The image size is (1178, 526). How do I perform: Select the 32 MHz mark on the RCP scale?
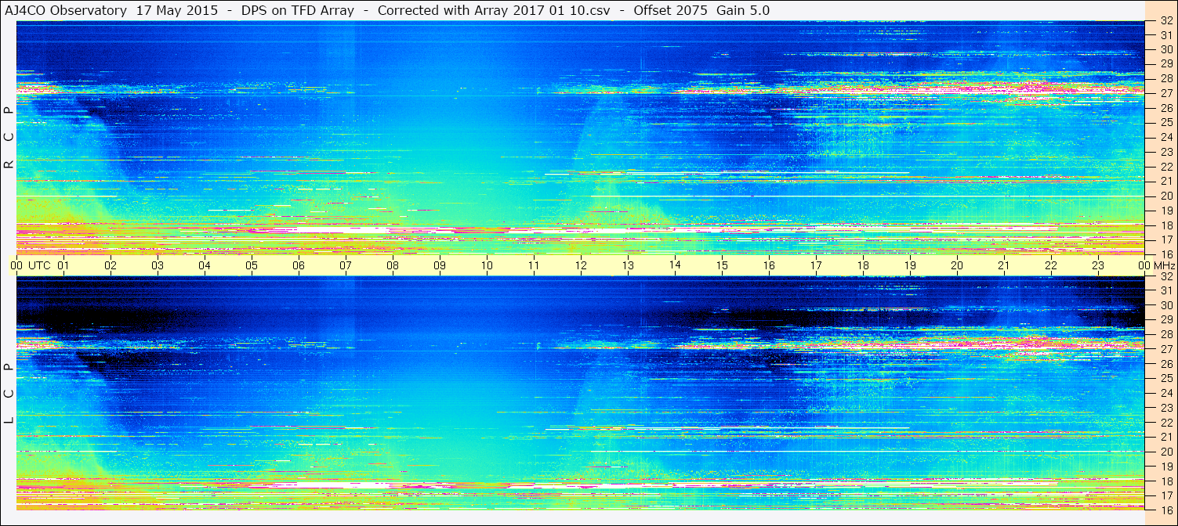tap(1165, 21)
